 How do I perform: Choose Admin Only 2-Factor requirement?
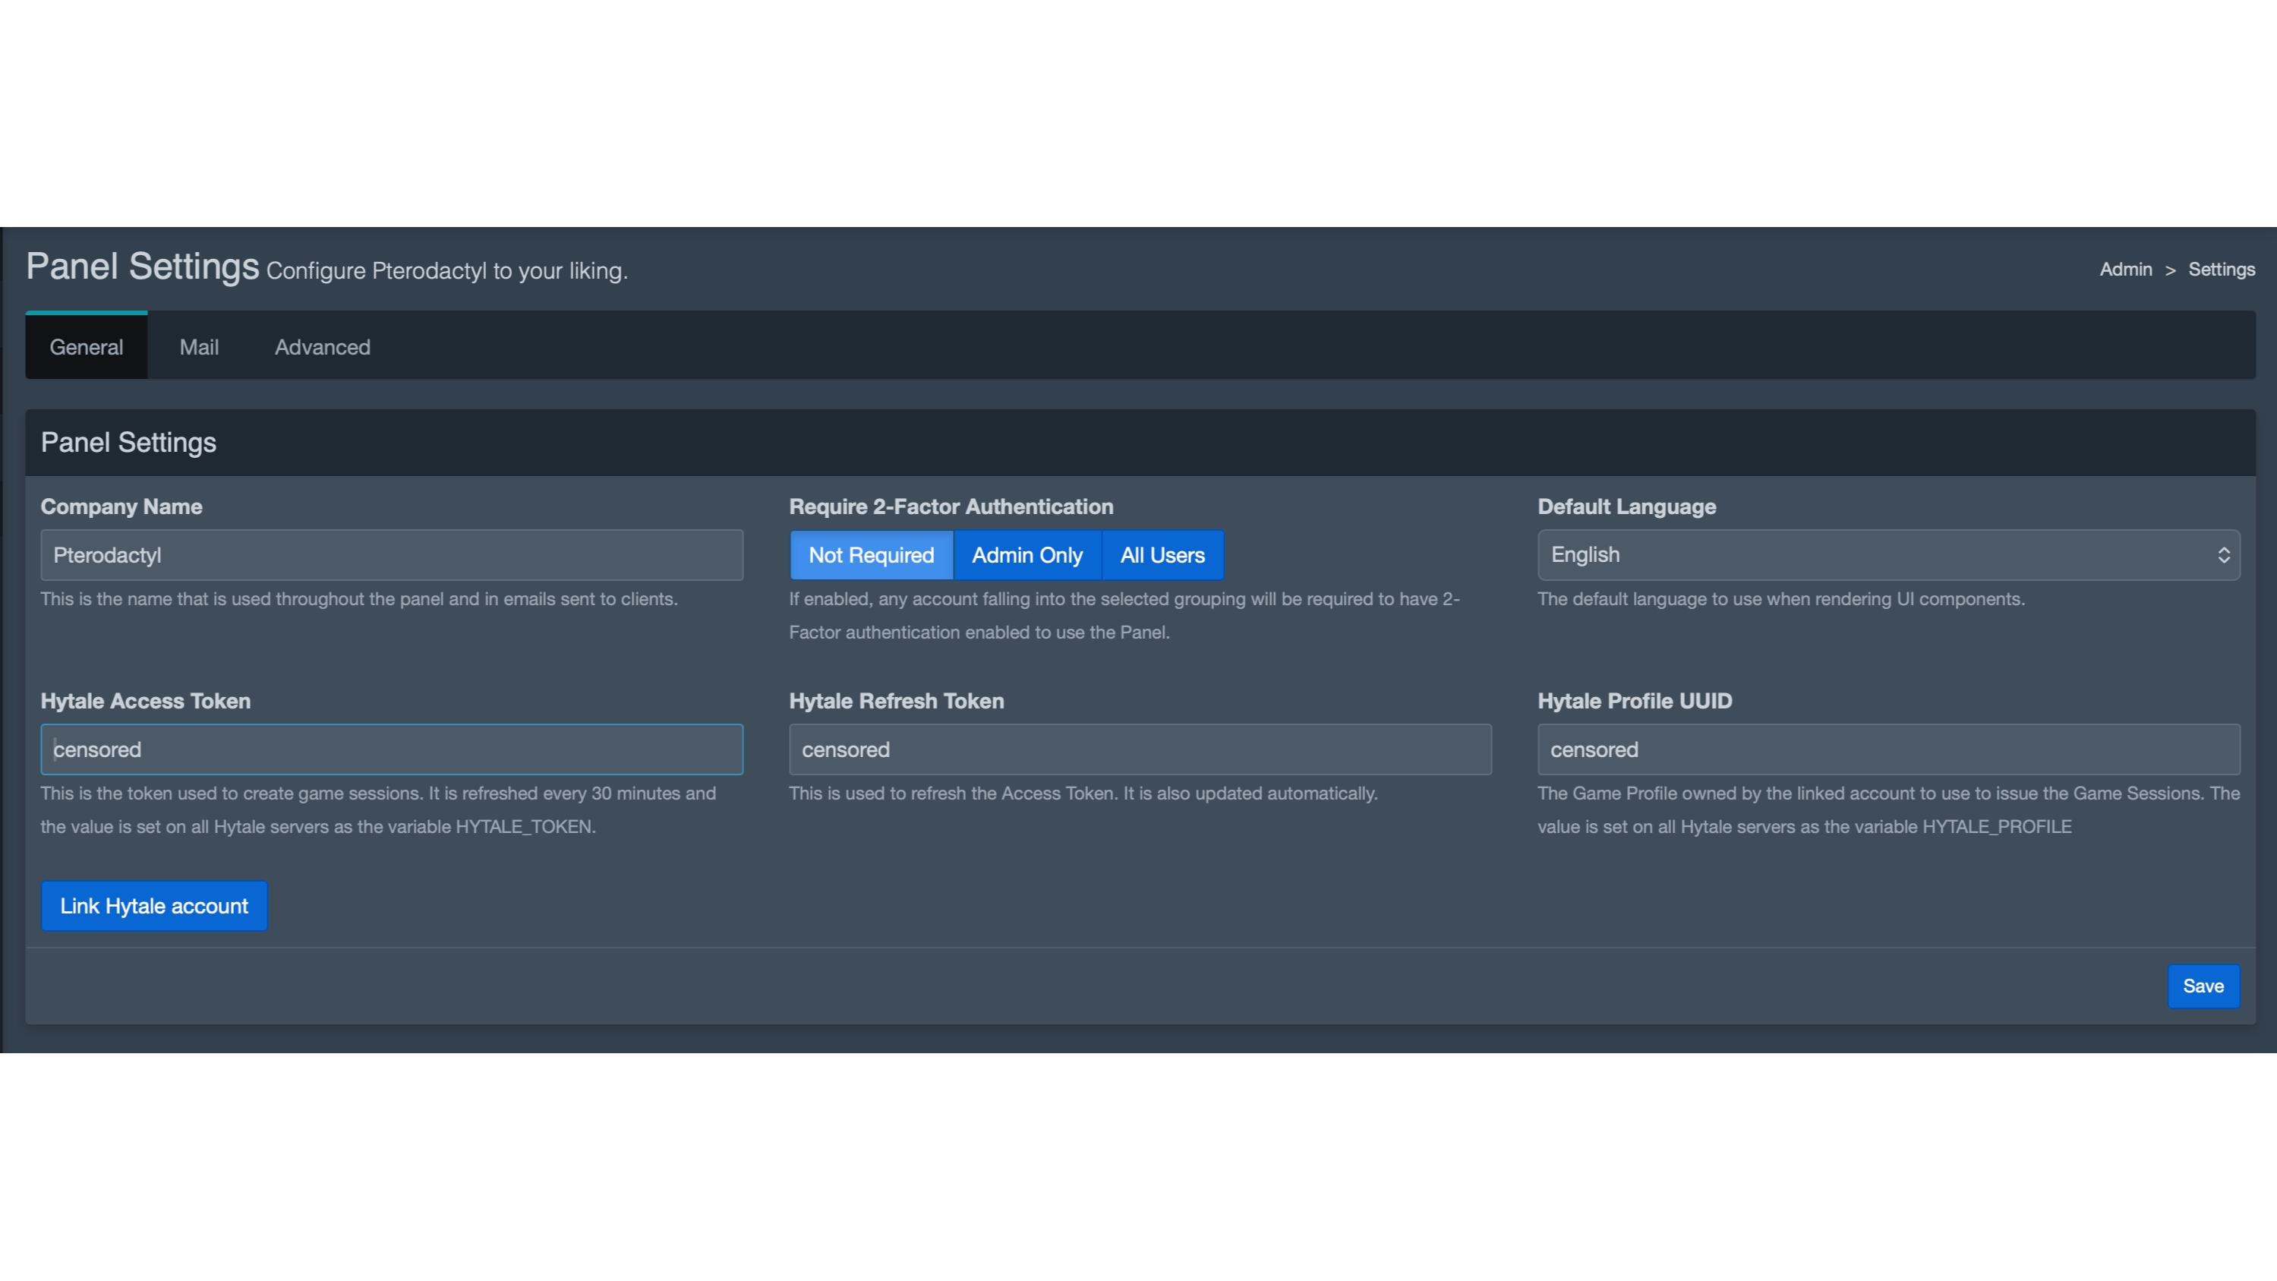coord(1027,555)
